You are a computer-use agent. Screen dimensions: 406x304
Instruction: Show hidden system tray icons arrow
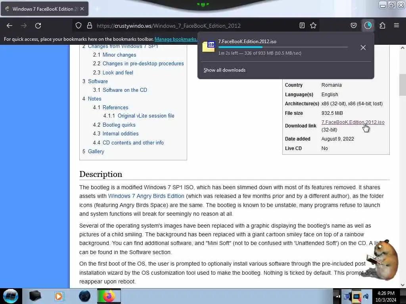pyautogui.click(x=337, y=296)
